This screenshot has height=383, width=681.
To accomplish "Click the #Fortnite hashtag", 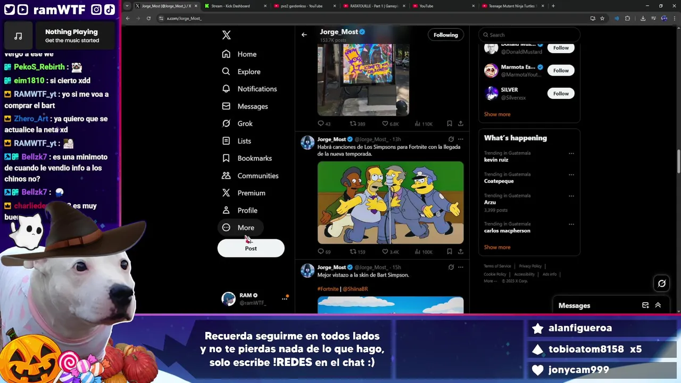I will [x=328, y=289].
